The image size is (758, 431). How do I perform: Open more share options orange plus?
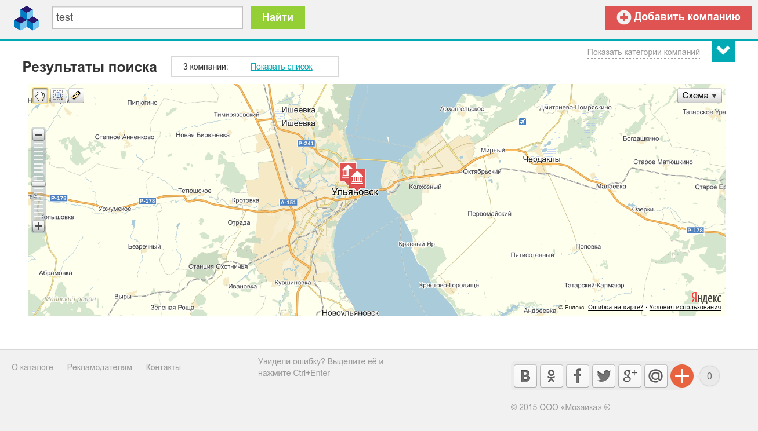click(x=682, y=376)
